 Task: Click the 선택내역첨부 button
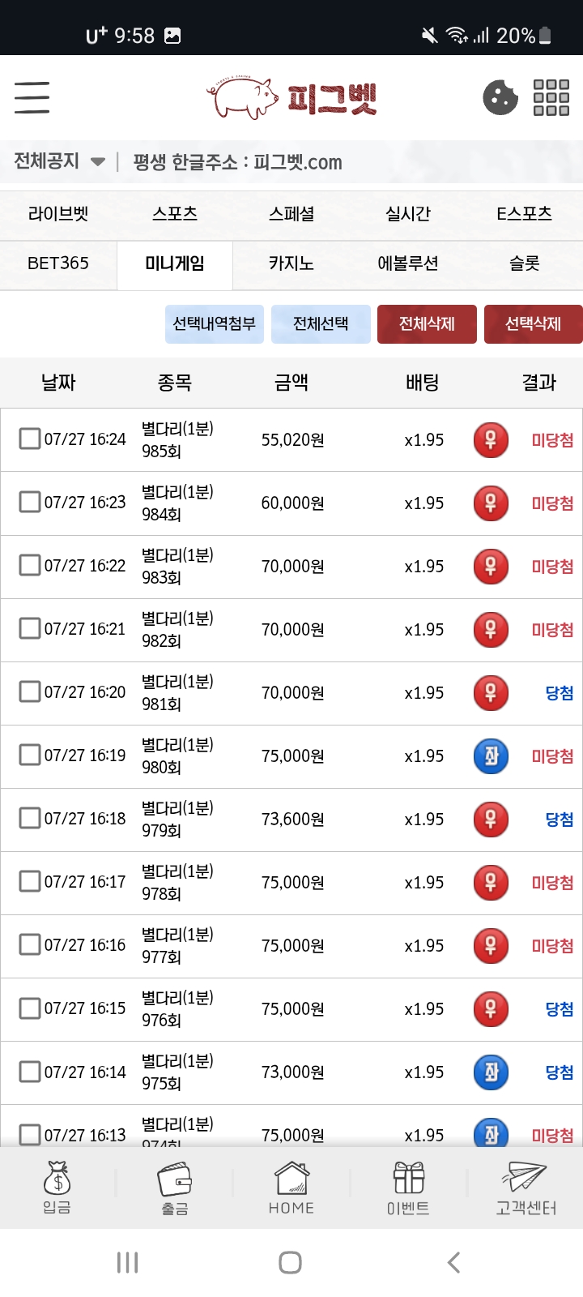(x=215, y=324)
